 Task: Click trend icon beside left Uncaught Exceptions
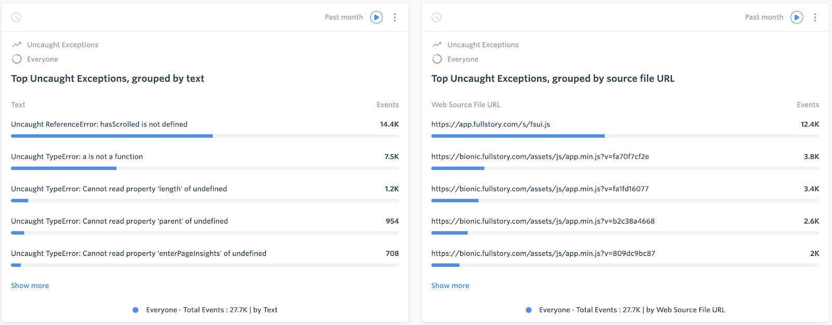click(17, 45)
